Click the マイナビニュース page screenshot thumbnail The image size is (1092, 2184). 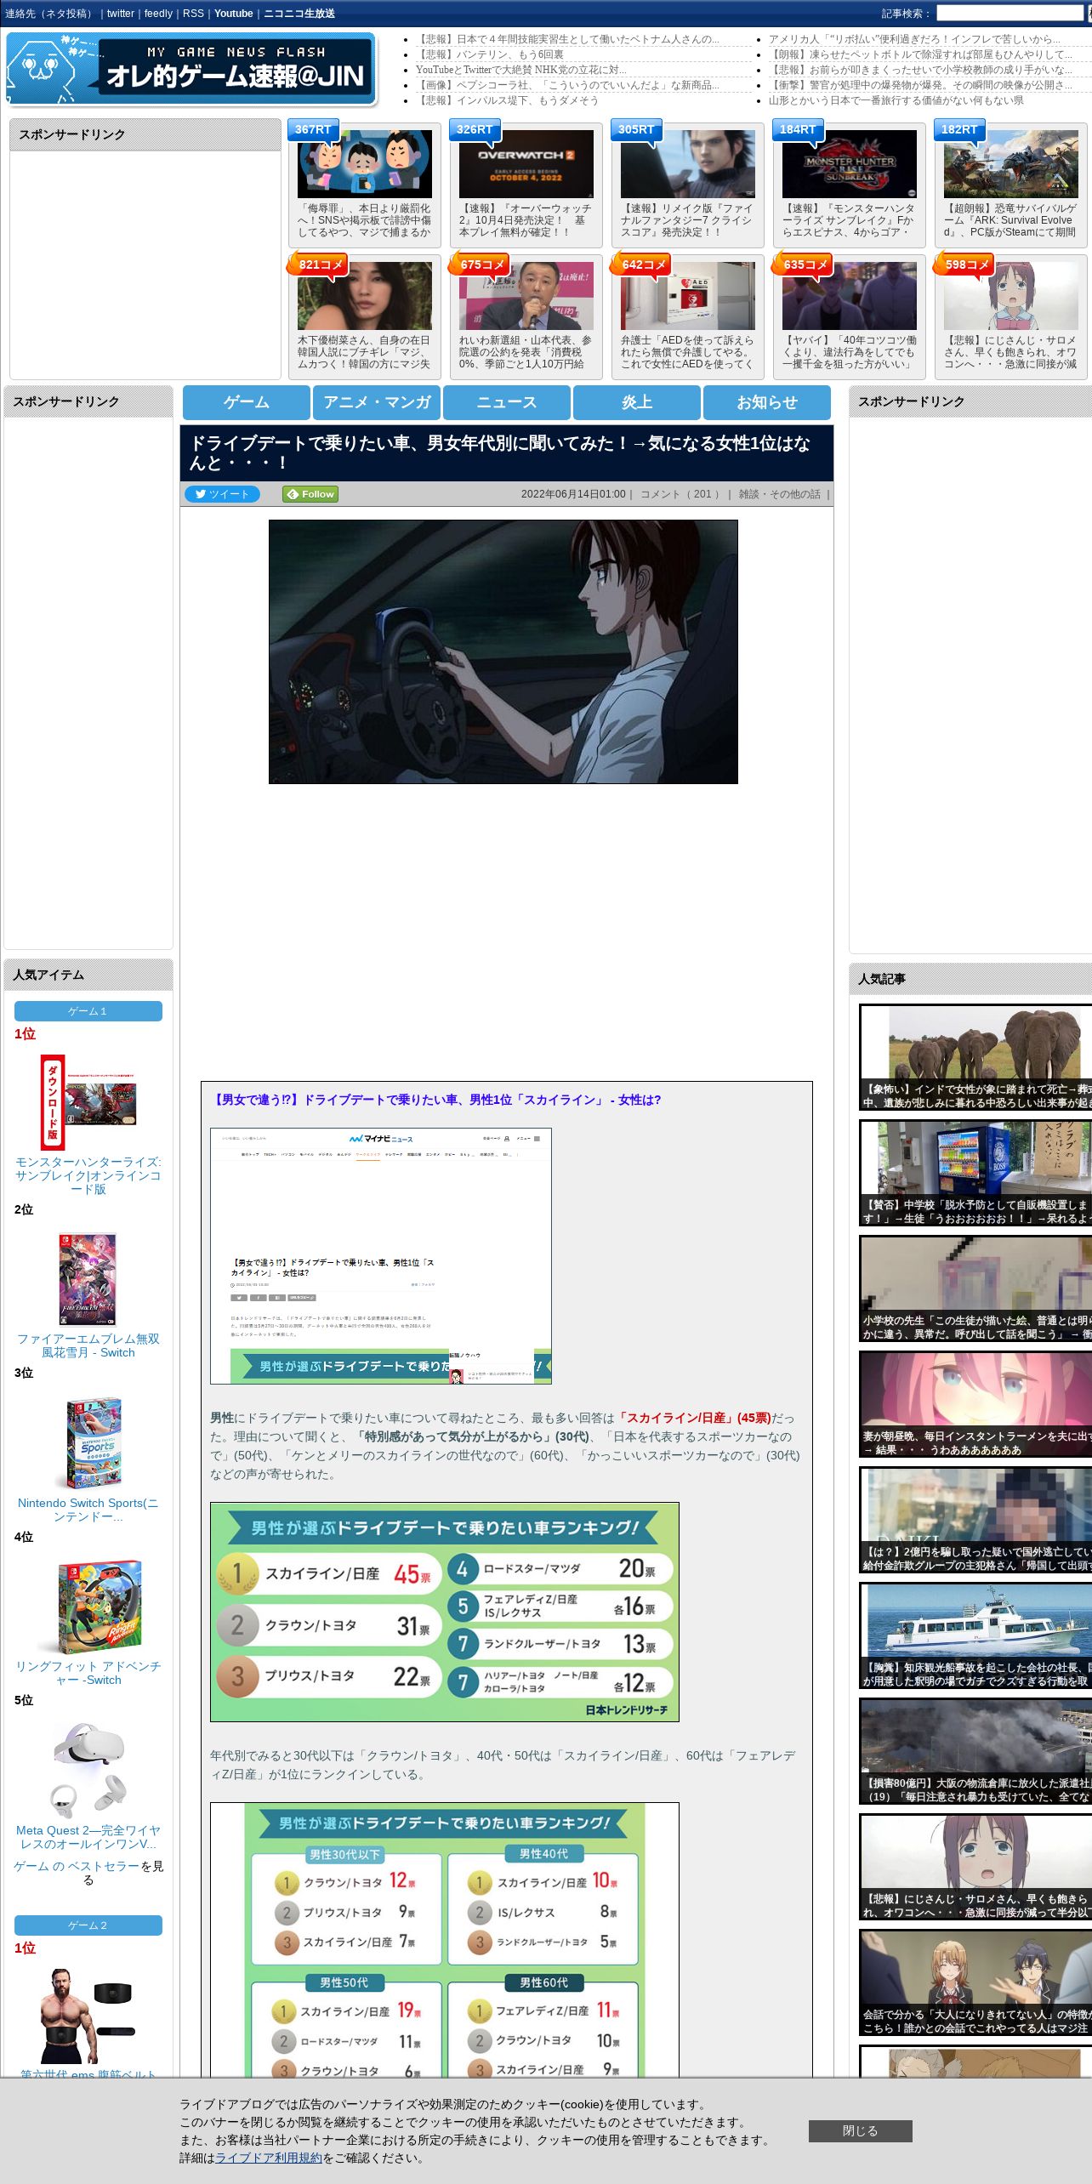[x=381, y=1256]
